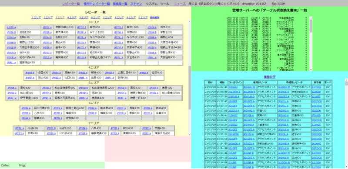Screen dimensions: 348x169
Task: Select スキャン in the top bar
Action: click(136, 4)
